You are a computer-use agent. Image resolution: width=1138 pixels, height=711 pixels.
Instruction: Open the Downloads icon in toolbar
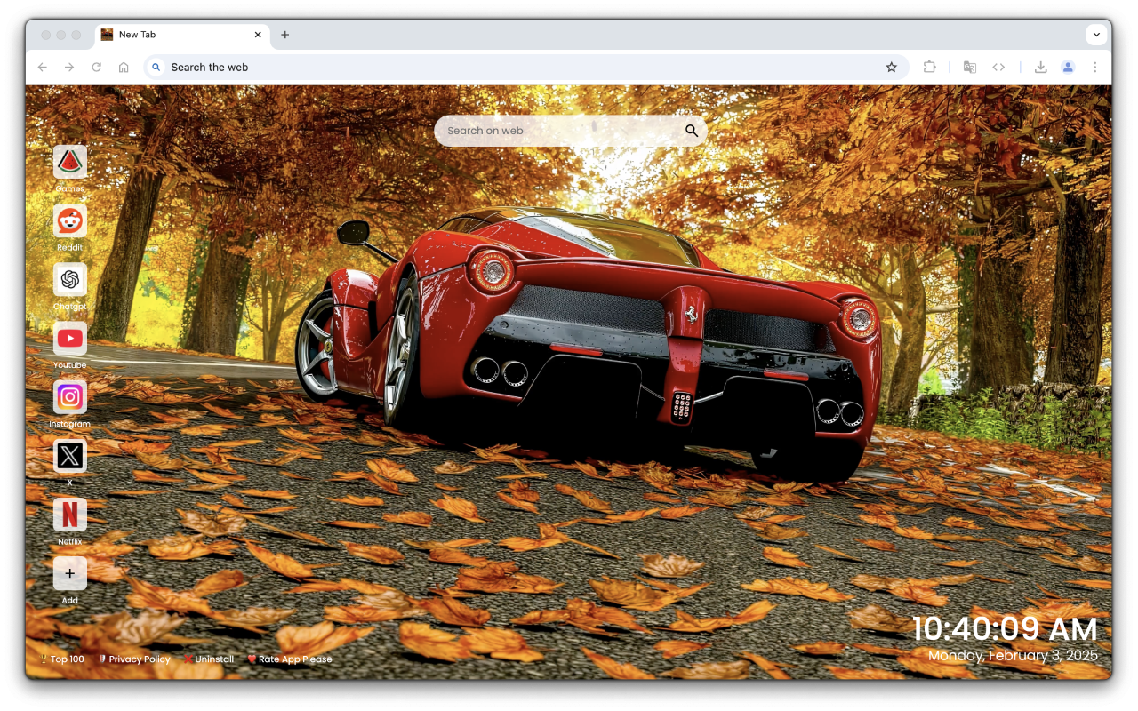pyautogui.click(x=1040, y=67)
